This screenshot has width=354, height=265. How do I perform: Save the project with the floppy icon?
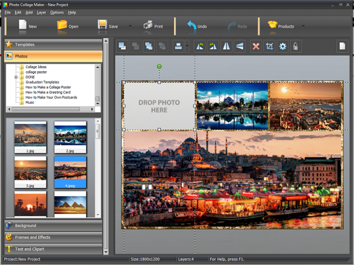pyautogui.click(x=102, y=25)
